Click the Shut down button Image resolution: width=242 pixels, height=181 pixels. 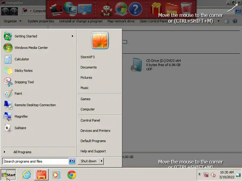(89, 161)
